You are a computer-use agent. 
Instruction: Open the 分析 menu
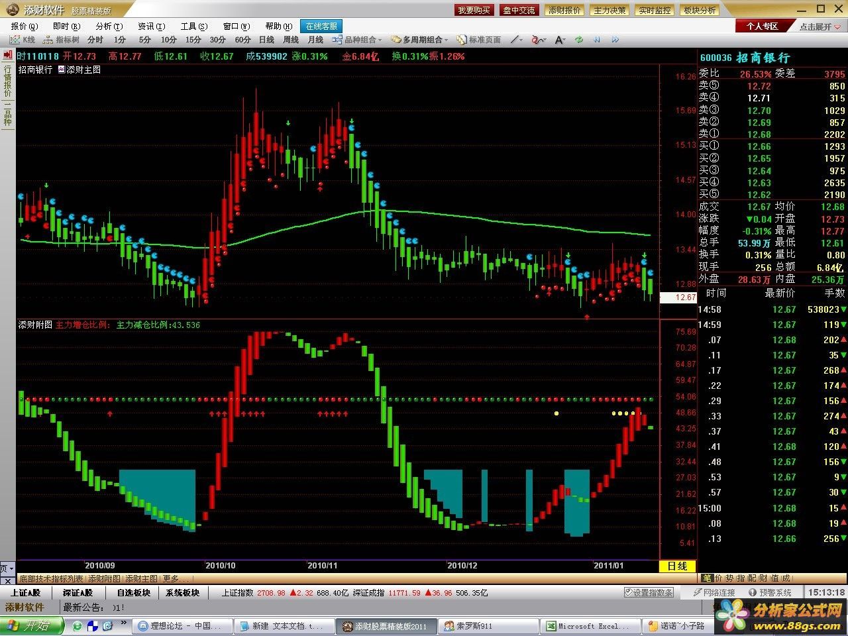(109, 26)
